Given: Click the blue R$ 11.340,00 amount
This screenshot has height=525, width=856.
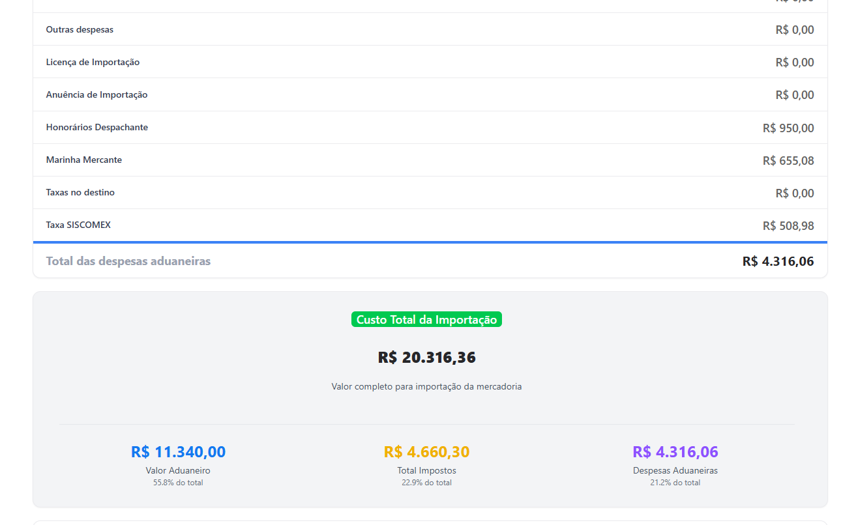Looking at the screenshot, I should [178, 452].
